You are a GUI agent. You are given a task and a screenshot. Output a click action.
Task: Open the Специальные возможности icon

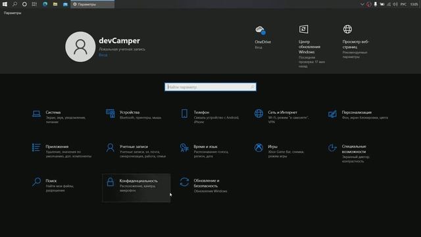pyautogui.click(x=332, y=147)
